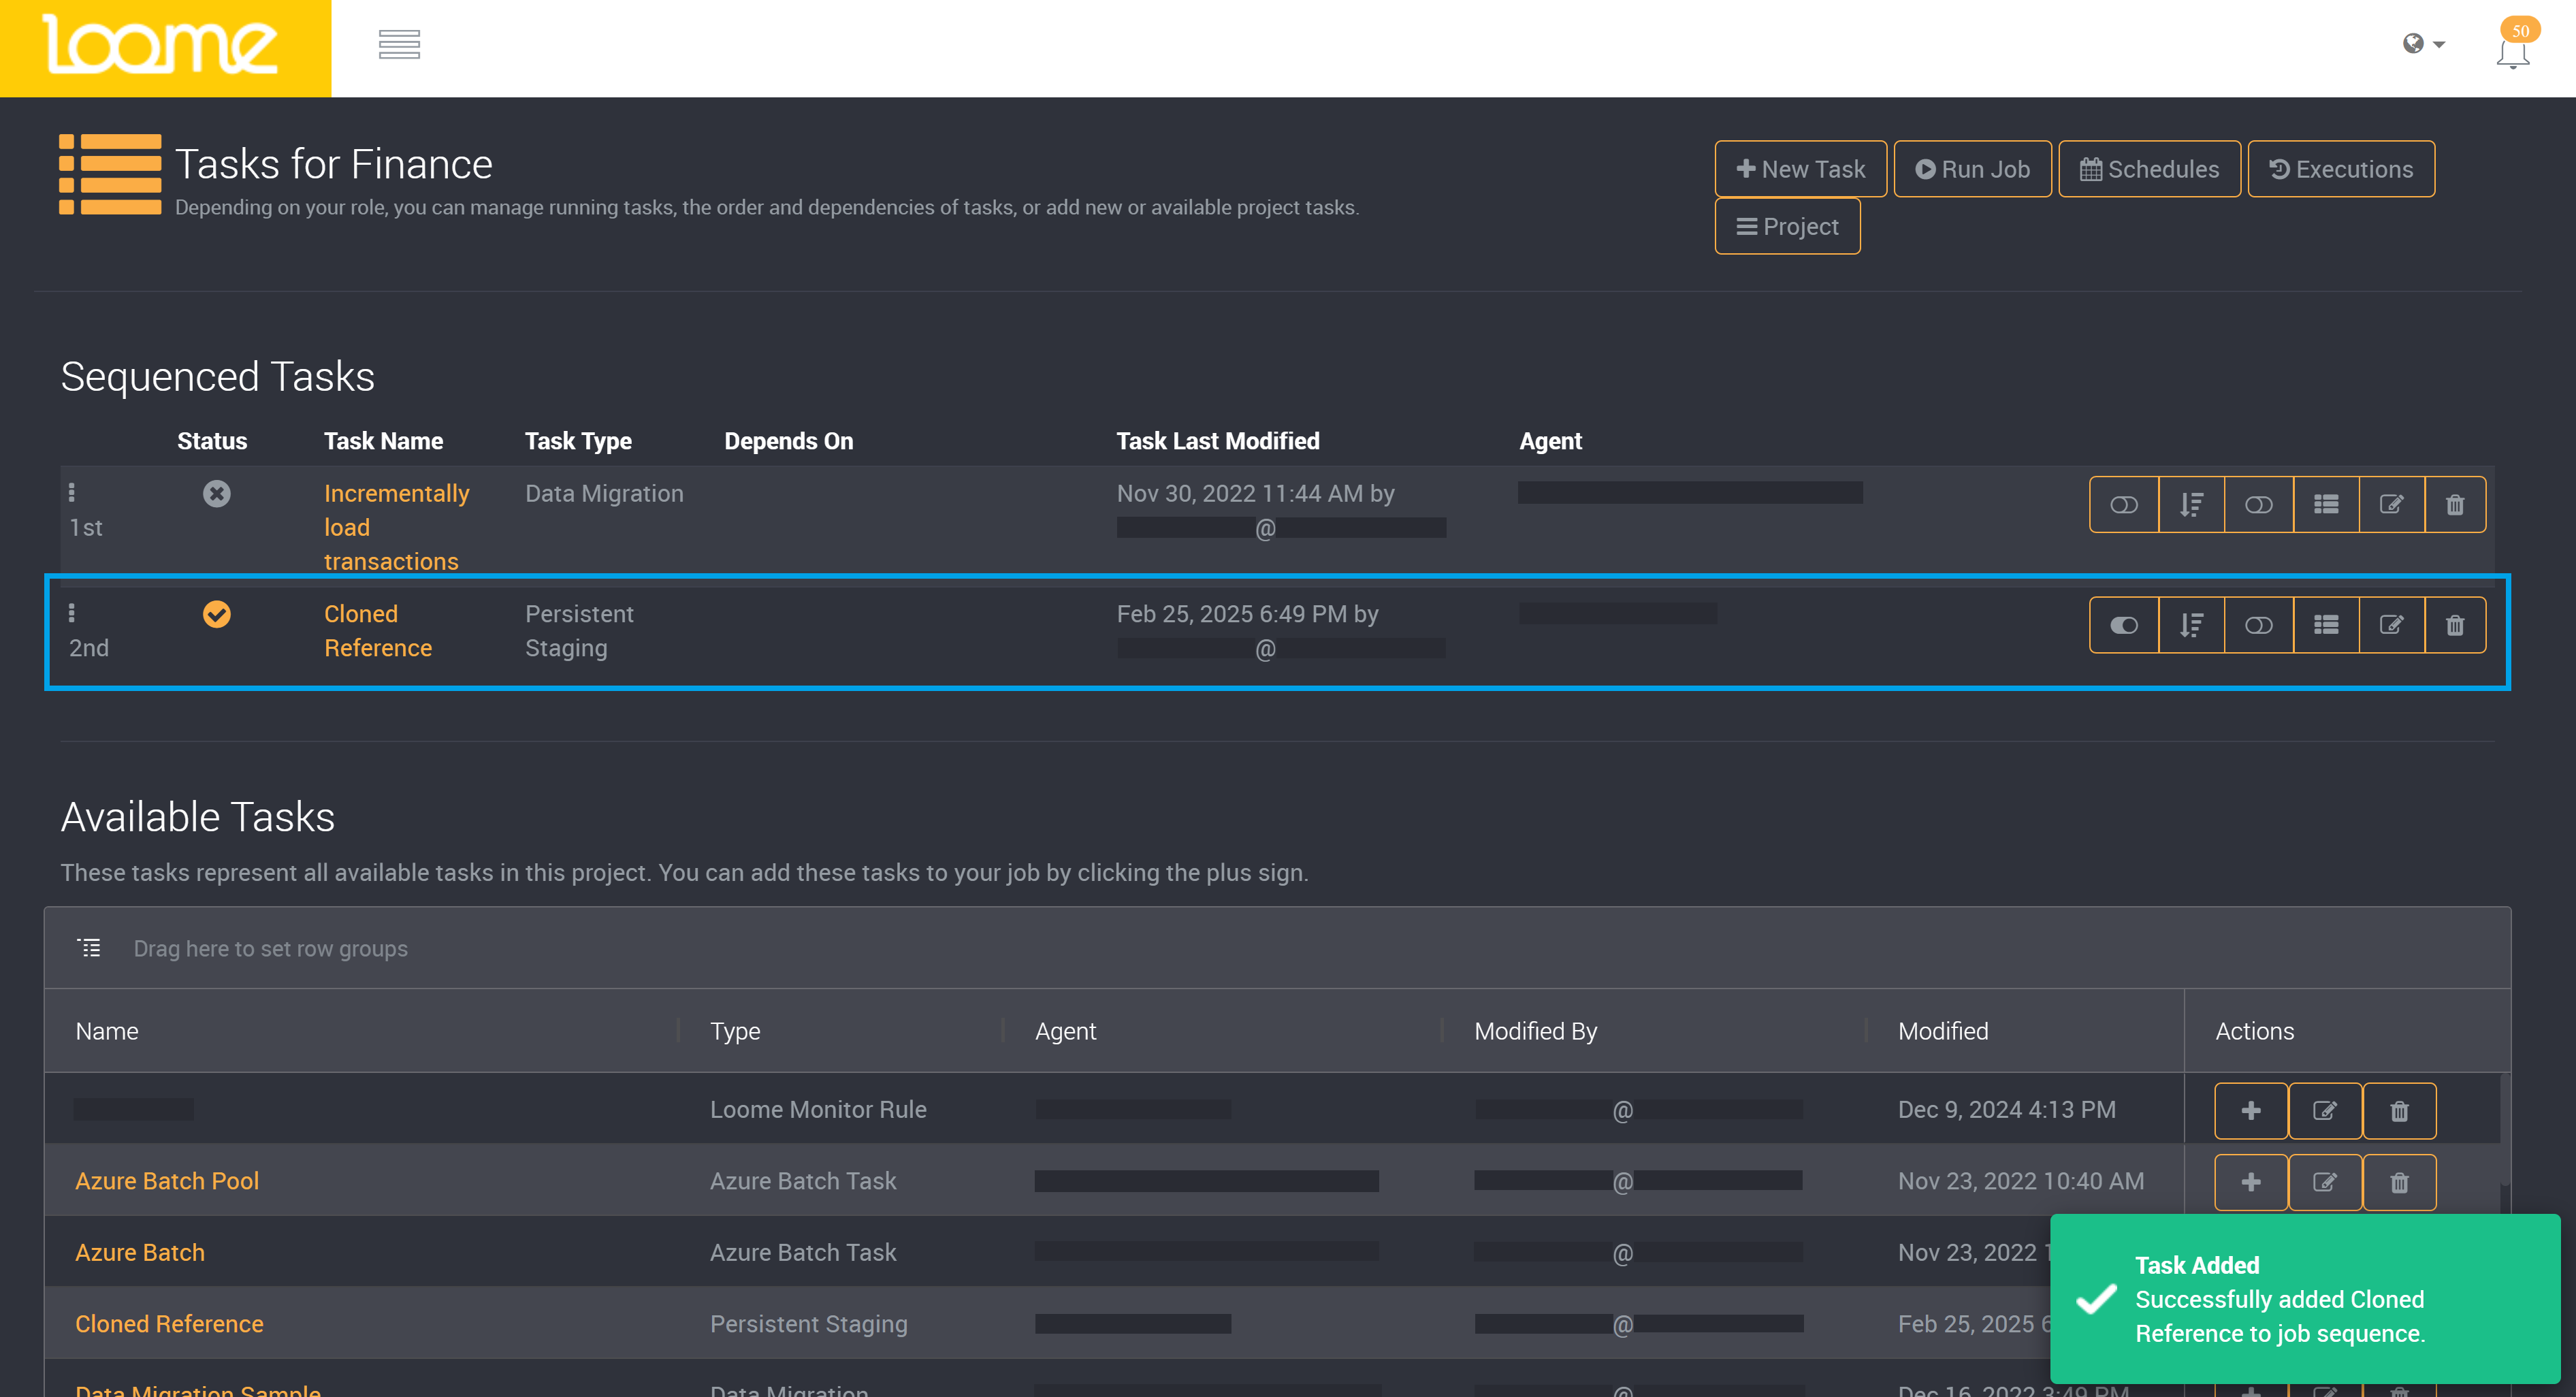The height and width of the screenshot is (1397, 2576).
Task: Click the success status icon of Cloned Reference
Action: (217, 613)
